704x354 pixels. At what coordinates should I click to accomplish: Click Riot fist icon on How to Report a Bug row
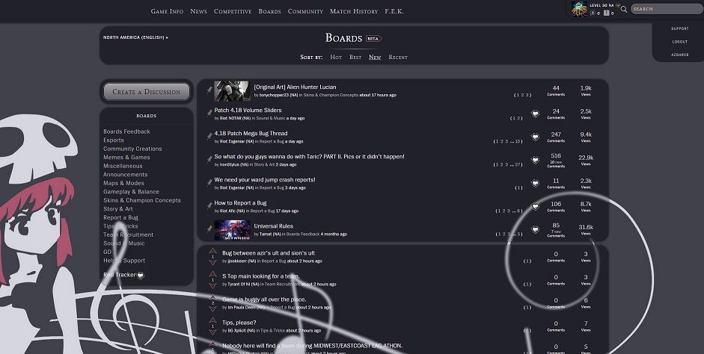click(x=535, y=207)
